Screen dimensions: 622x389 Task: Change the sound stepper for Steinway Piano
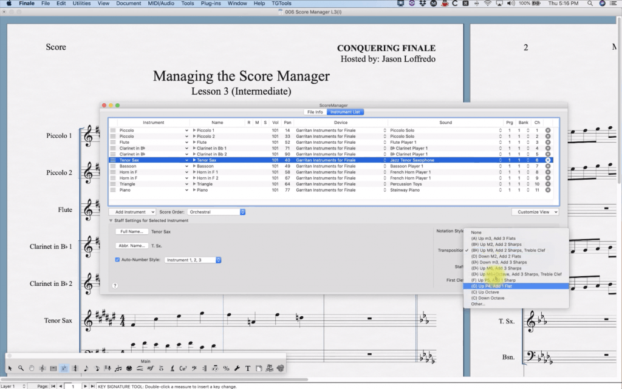pyautogui.click(x=501, y=190)
